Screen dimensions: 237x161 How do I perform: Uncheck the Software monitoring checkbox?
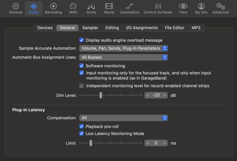[x=81, y=66]
